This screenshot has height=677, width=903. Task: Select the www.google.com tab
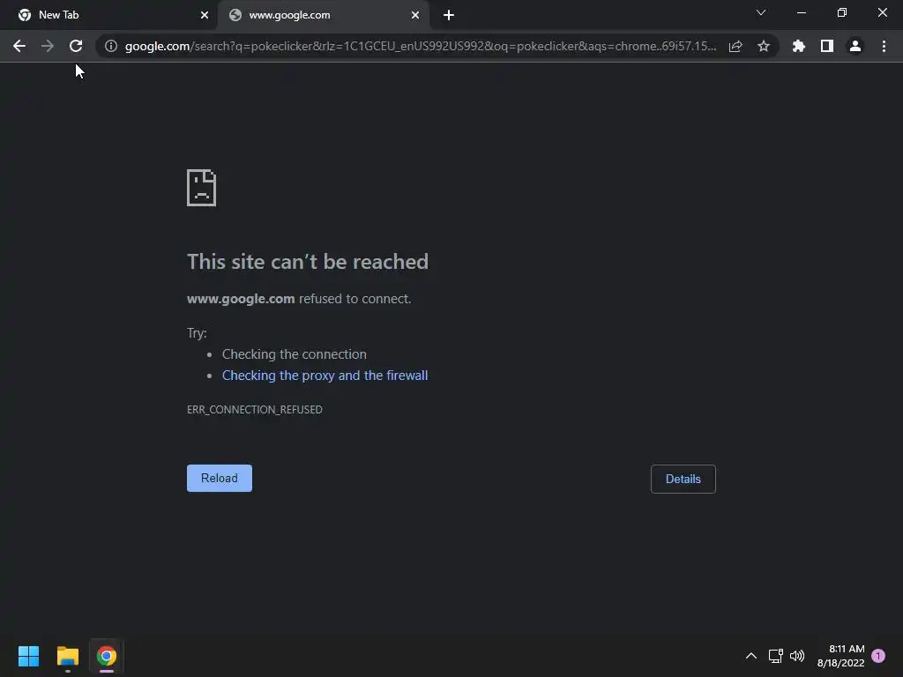pos(323,15)
